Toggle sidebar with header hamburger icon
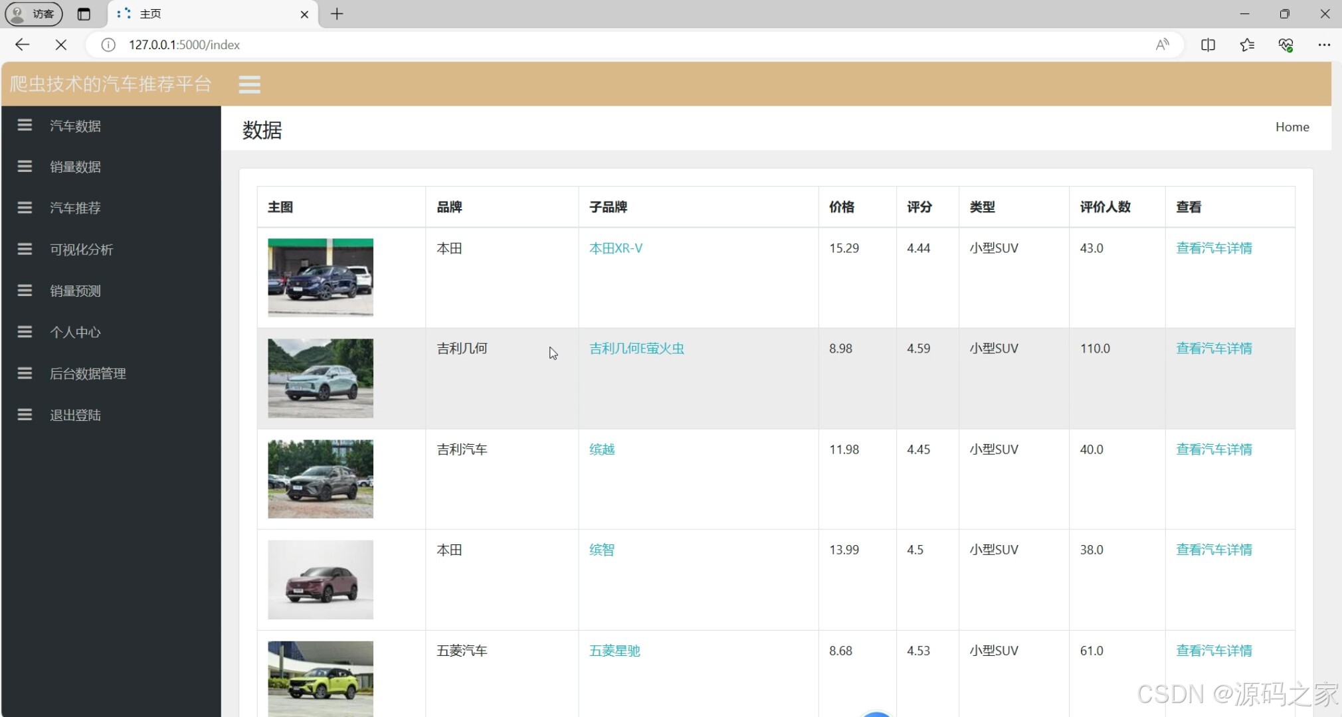This screenshot has width=1342, height=717. 249,84
